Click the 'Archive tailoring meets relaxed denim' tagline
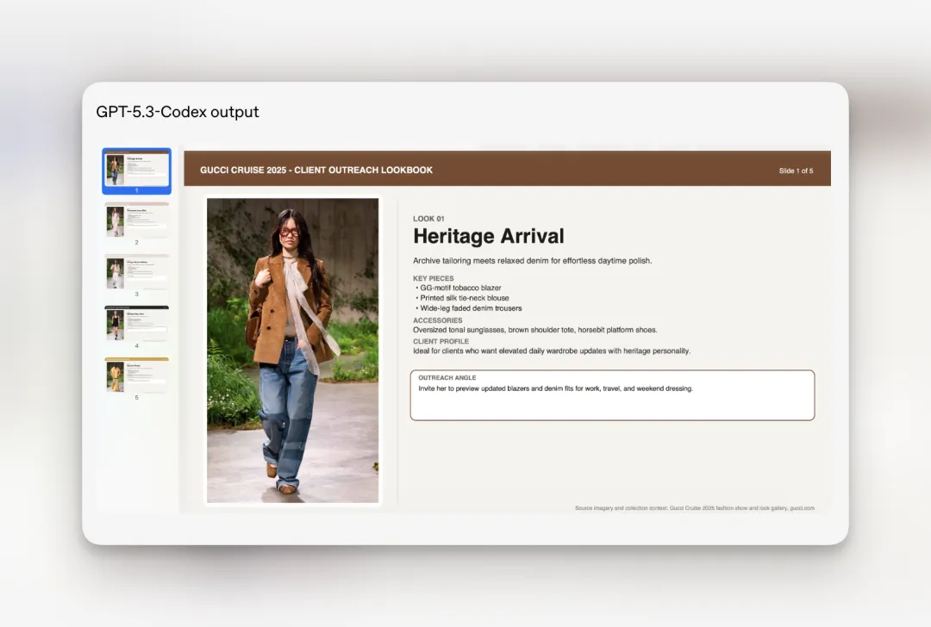The width and height of the screenshot is (931, 627). (x=533, y=260)
